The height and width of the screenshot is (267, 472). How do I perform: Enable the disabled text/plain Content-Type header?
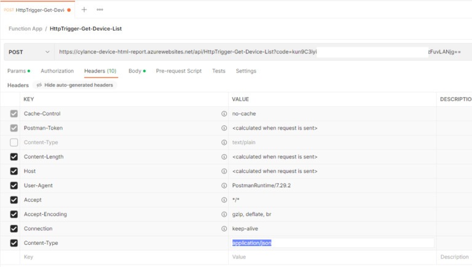tap(14, 142)
